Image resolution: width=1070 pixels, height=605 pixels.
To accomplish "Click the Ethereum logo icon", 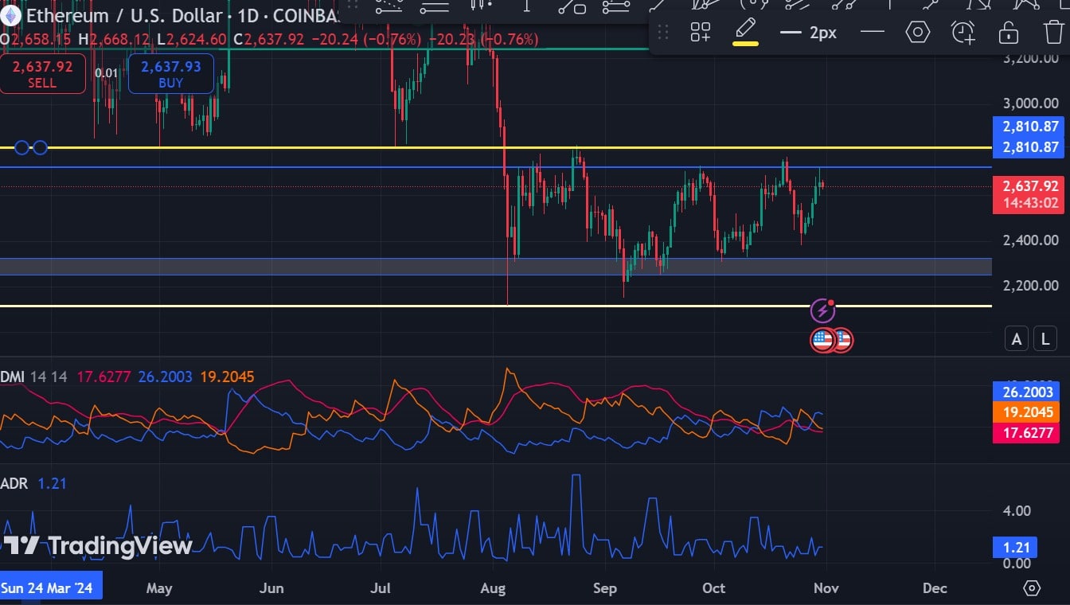I will pos(10,15).
